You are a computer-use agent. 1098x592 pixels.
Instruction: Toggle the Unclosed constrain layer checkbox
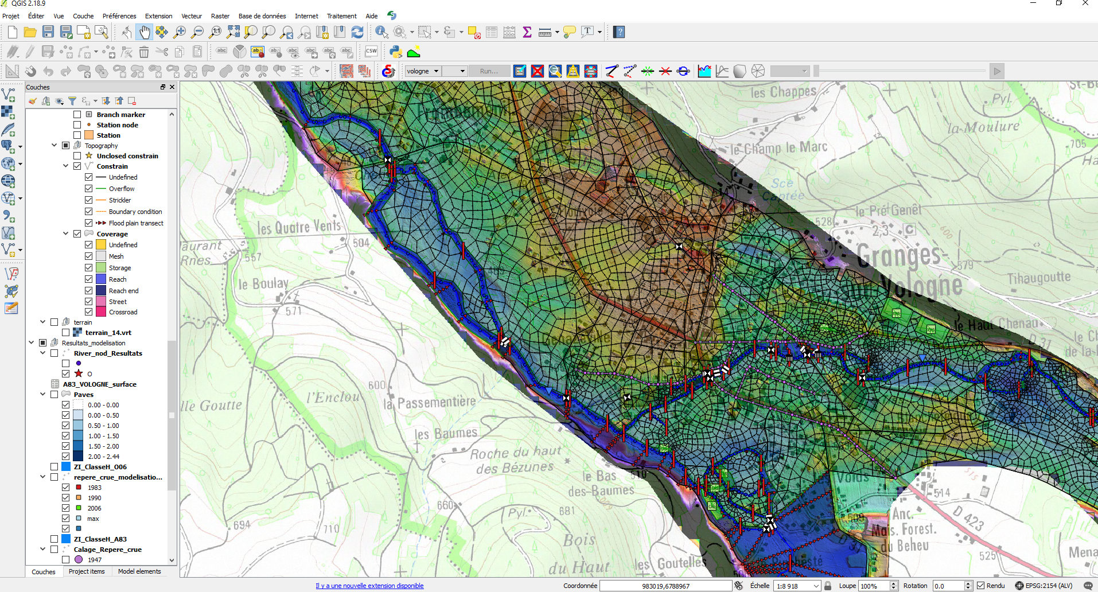pyautogui.click(x=77, y=156)
